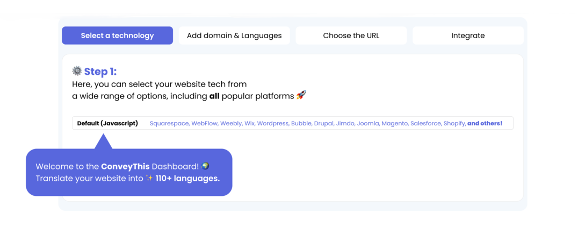Click the globe emoji in welcome tooltip

[205, 166]
